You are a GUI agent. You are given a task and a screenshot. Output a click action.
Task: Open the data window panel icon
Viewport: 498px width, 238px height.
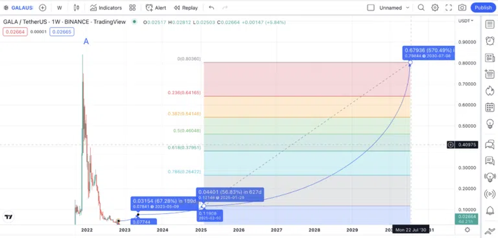pyautogui.click(x=490, y=74)
